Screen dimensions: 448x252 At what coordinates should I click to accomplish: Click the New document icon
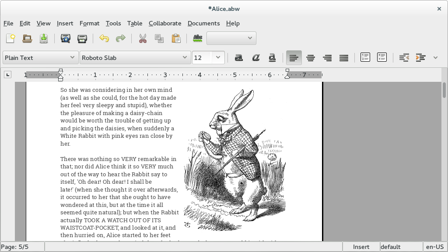coord(10,38)
